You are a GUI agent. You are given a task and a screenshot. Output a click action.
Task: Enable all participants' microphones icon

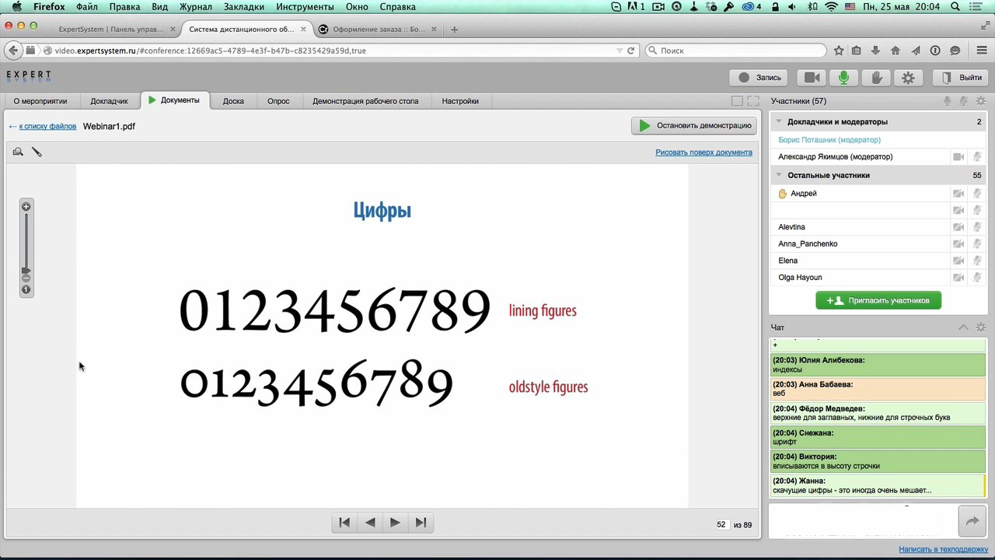[947, 101]
